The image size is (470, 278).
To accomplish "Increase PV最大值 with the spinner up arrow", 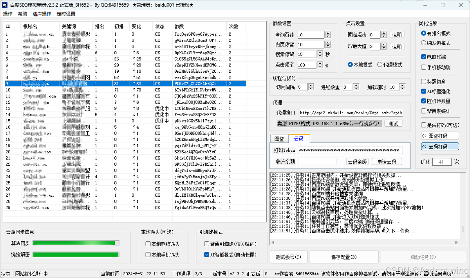I will click(x=383, y=45).
